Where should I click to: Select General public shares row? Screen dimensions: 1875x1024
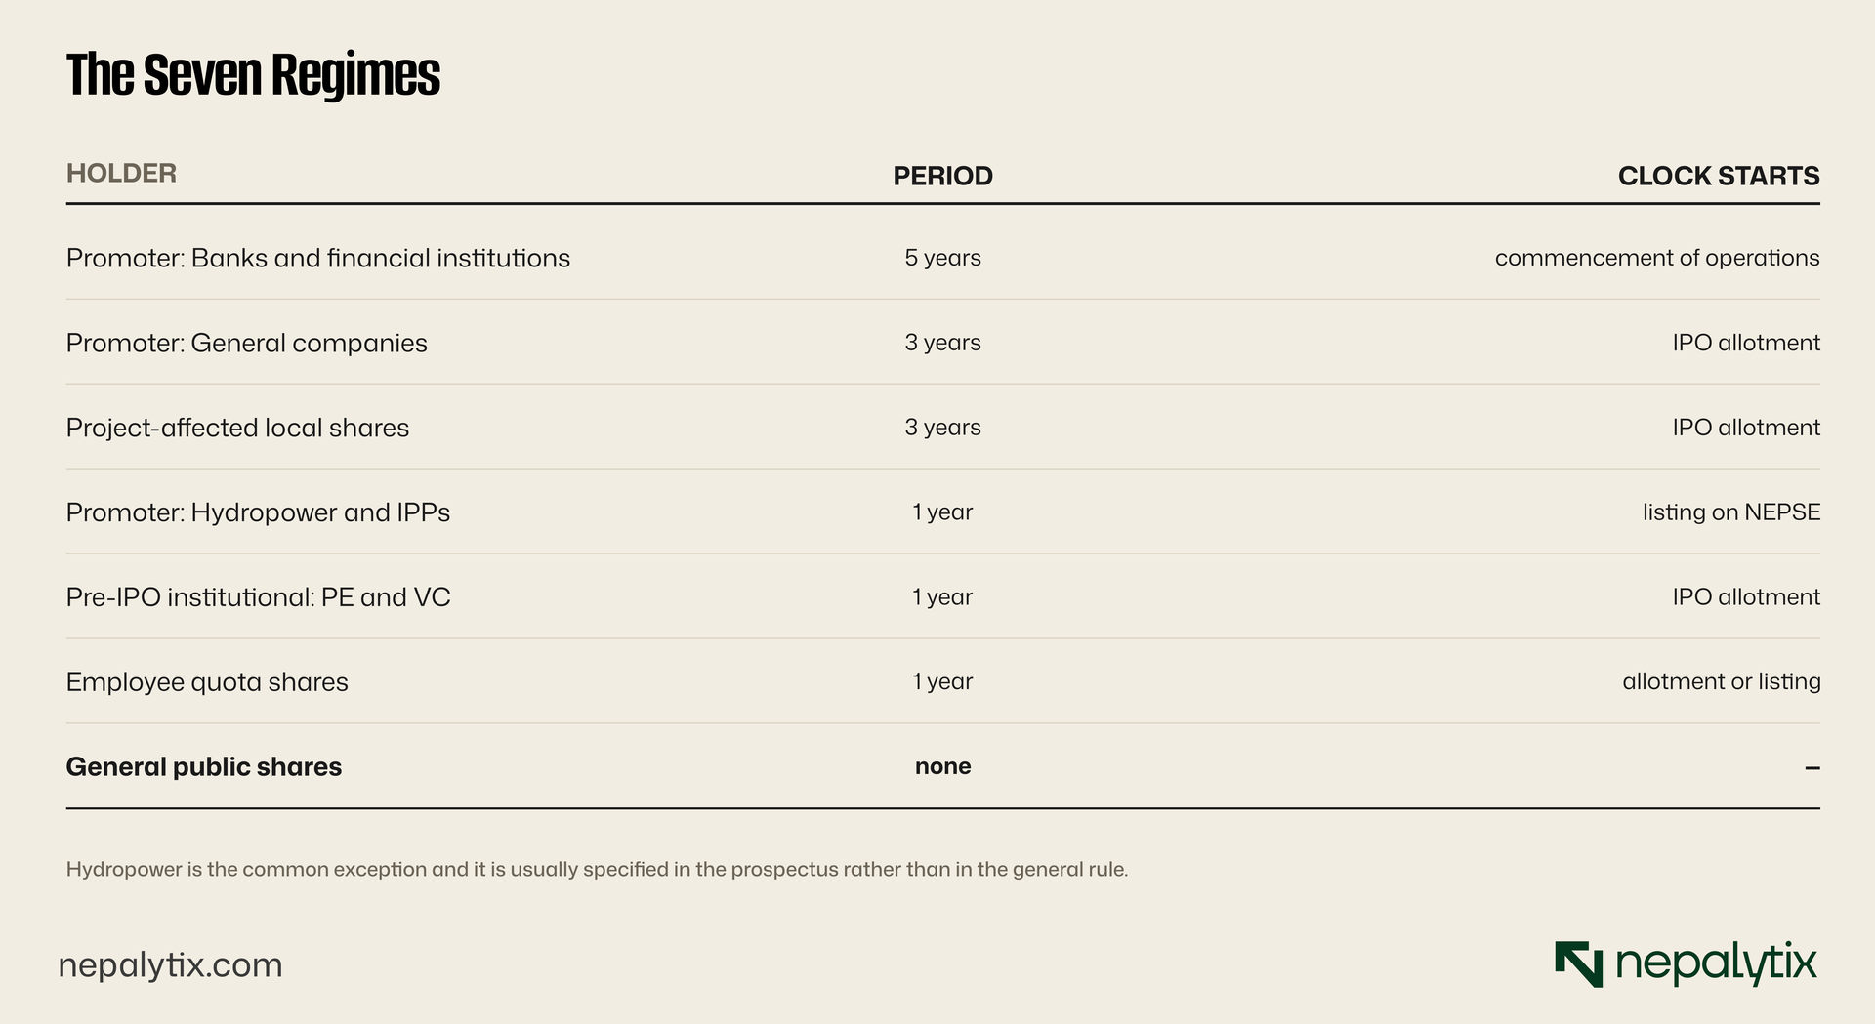point(943,767)
